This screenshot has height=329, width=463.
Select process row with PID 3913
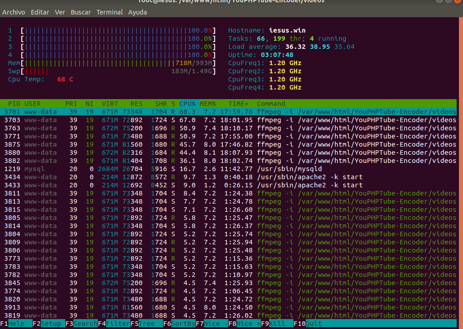(228, 307)
